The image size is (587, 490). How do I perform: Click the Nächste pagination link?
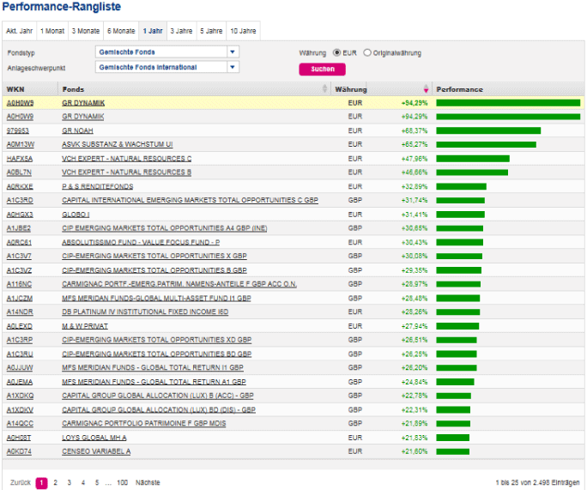coord(148,482)
